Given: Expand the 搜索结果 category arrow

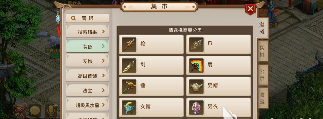Looking at the screenshot, I should coord(103,32).
